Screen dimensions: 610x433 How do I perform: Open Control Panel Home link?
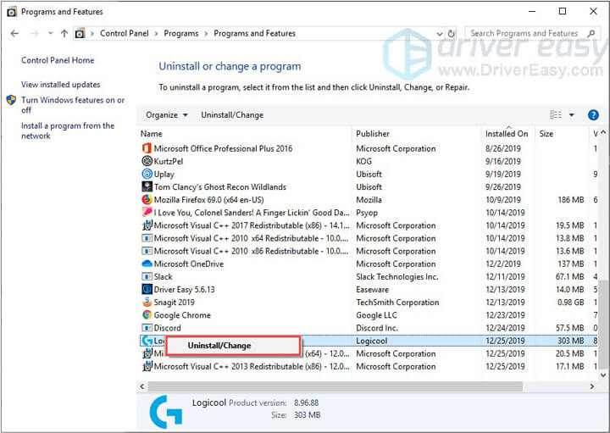[58, 60]
